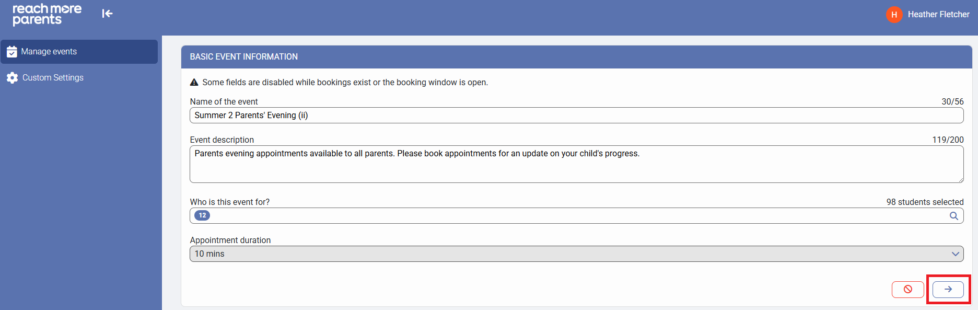Click the reach more parents logo

tap(46, 14)
